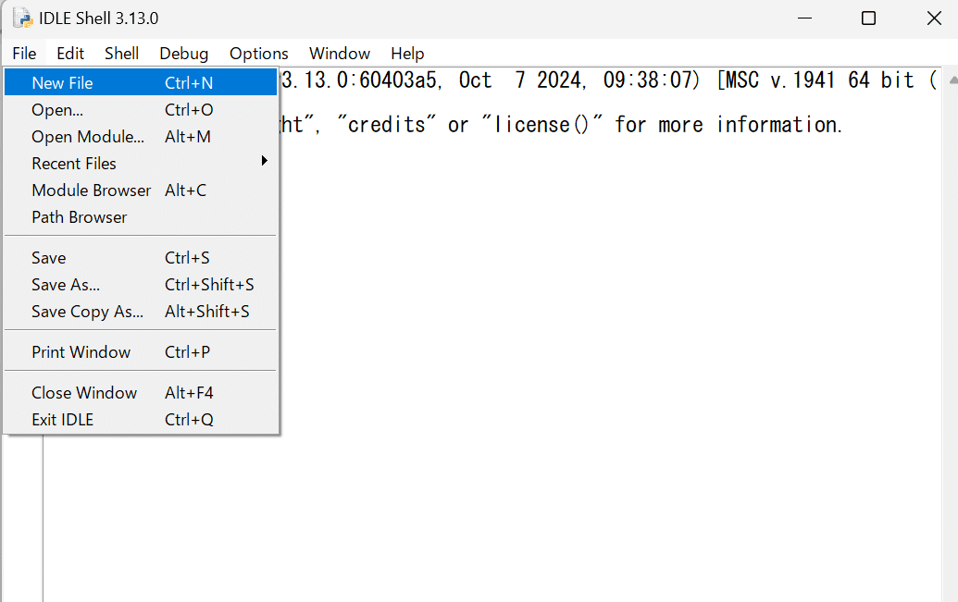This screenshot has width=958, height=602.
Task: Click the "credits" word in shell banner
Action: point(387,125)
